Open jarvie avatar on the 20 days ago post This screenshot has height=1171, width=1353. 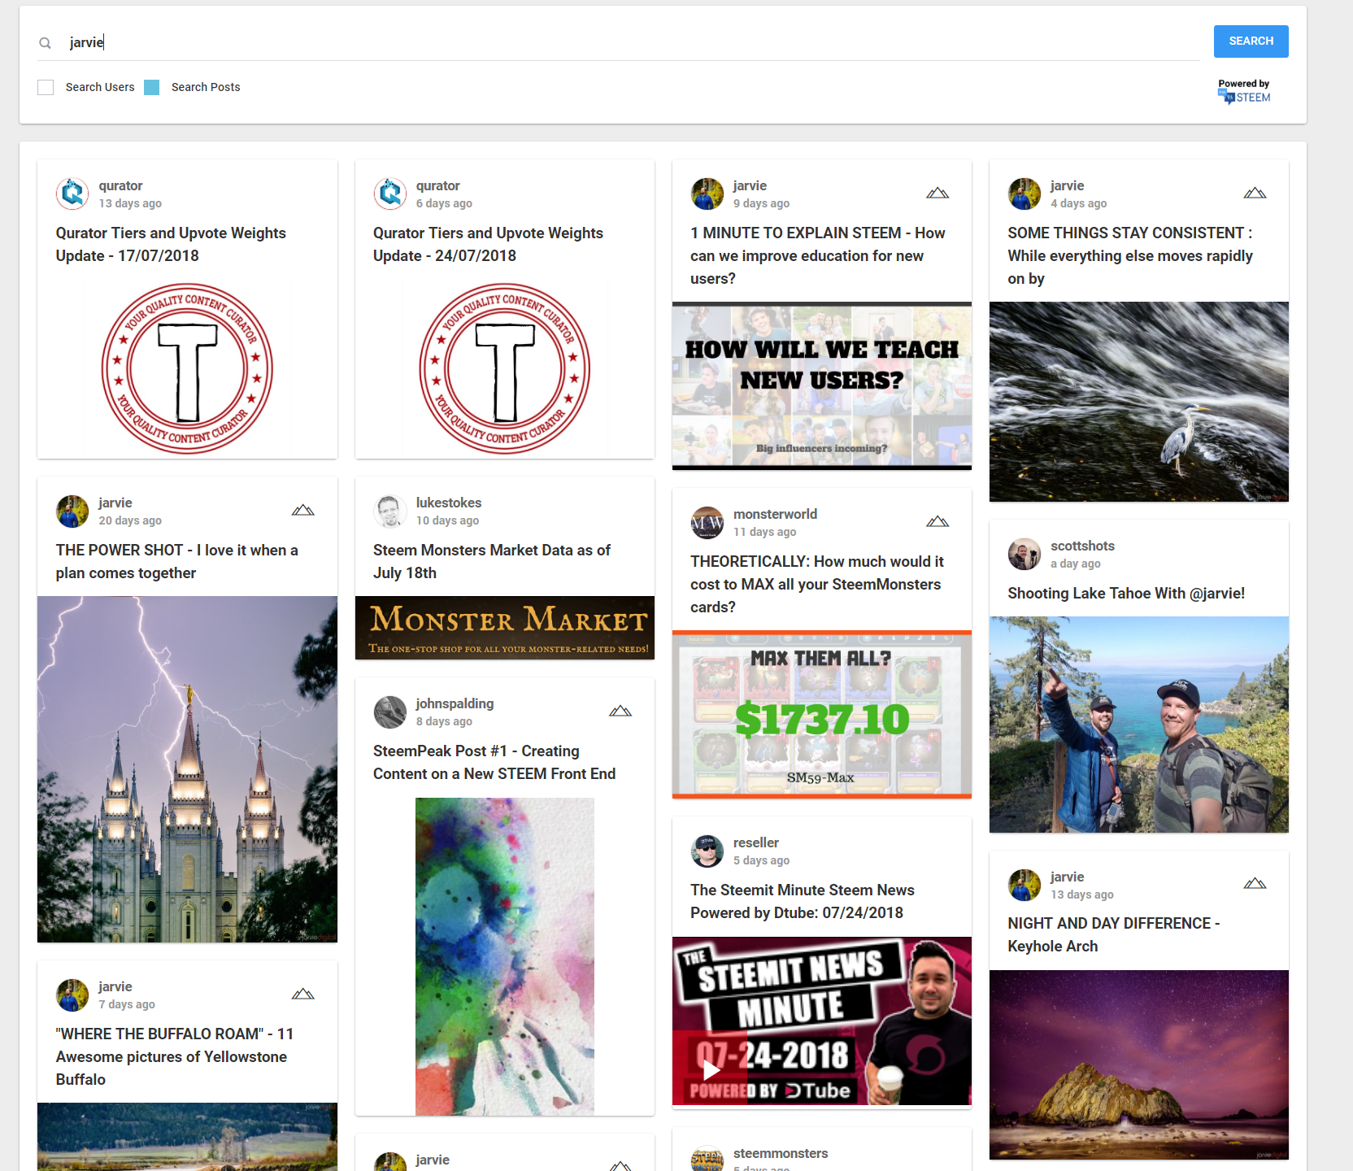(72, 511)
